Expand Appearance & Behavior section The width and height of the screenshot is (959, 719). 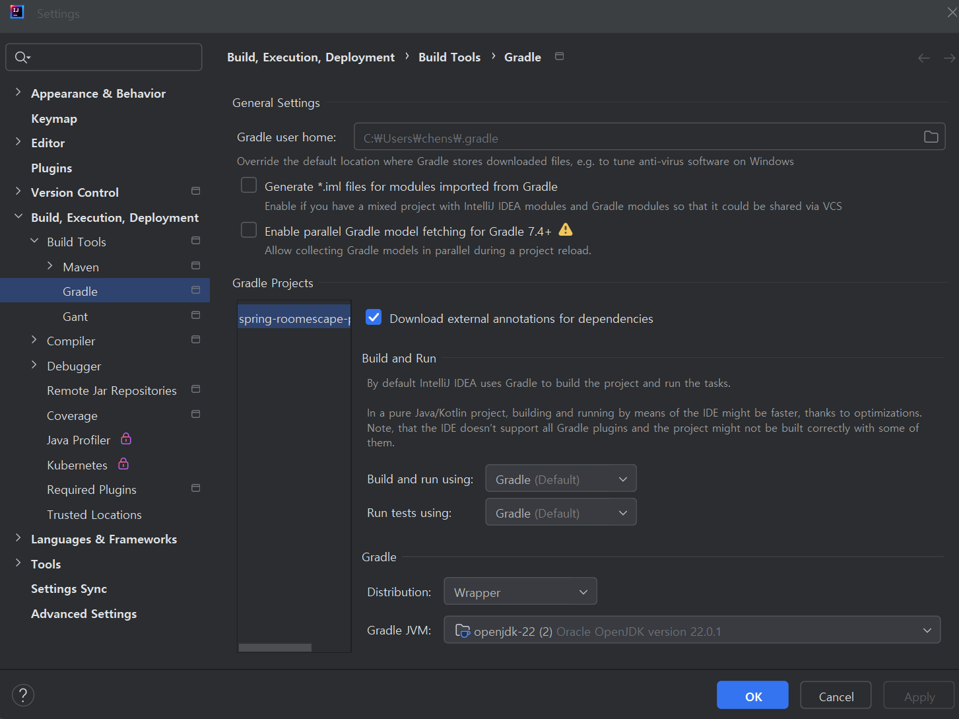coord(18,92)
